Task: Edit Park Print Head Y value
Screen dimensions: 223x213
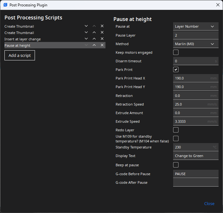Action: [196, 87]
